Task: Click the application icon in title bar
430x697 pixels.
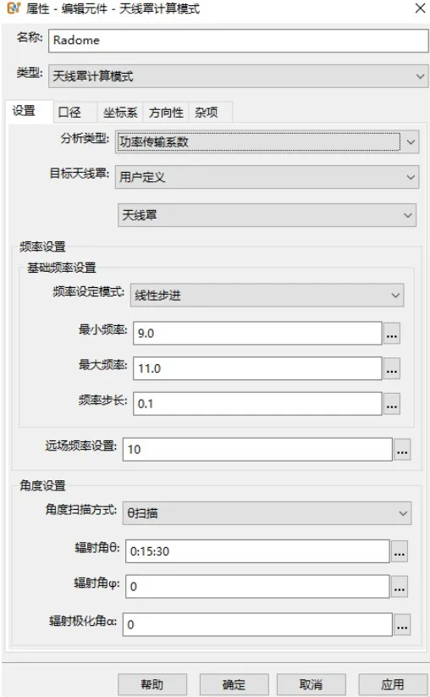Action: pos(14,8)
